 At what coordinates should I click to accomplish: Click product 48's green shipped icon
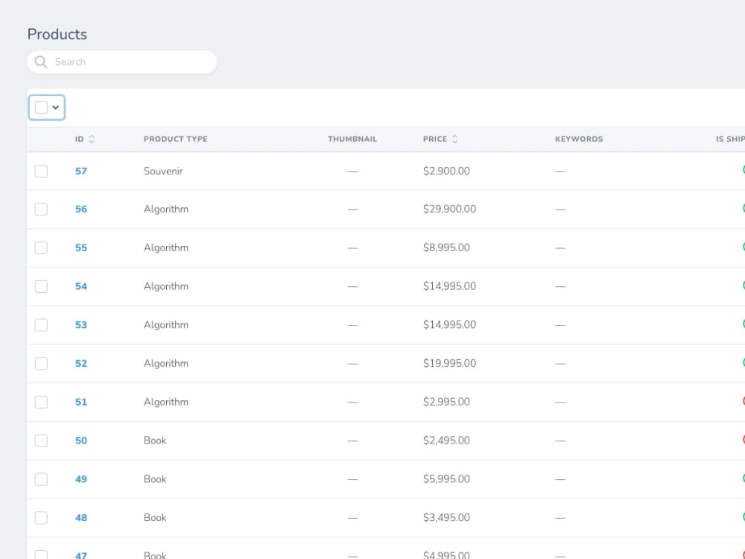742,517
